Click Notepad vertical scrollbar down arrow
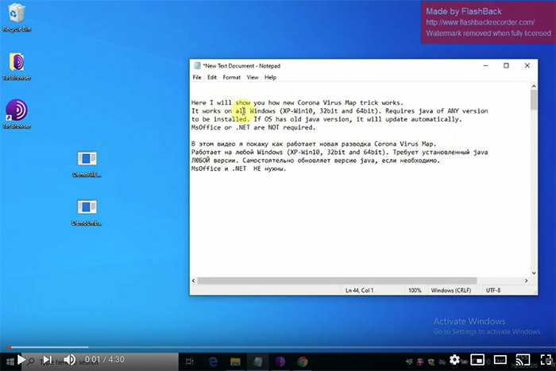This screenshot has width=556, height=371. coord(534,272)
